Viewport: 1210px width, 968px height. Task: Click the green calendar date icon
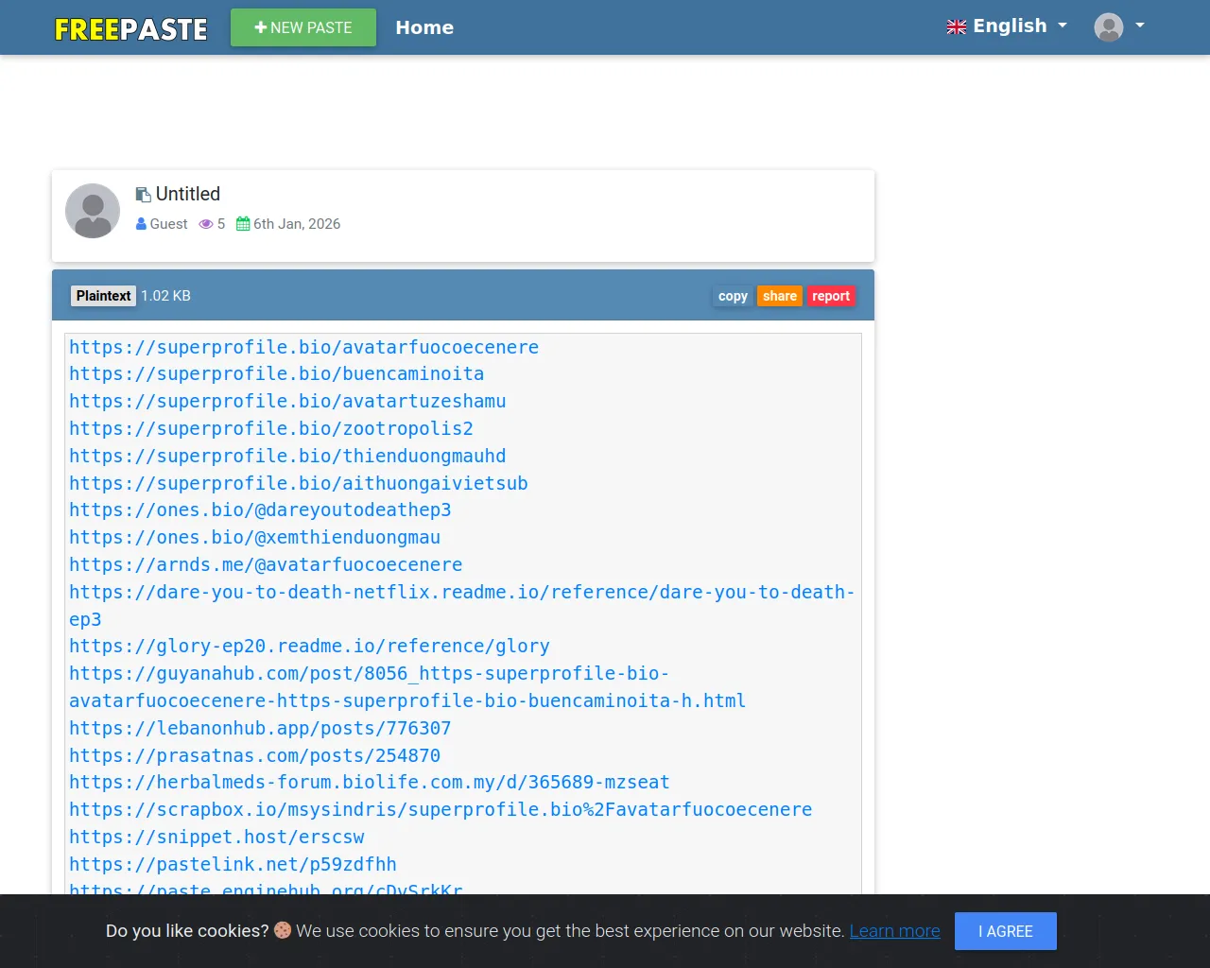[x=243, y=224]
